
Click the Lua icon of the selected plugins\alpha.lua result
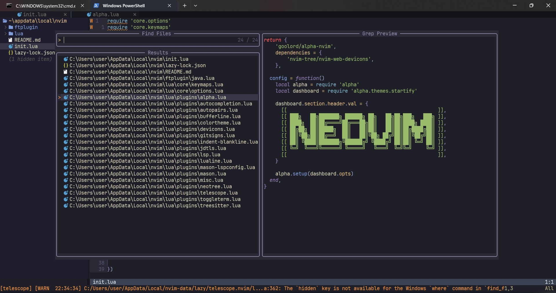(x=66, y=97)
